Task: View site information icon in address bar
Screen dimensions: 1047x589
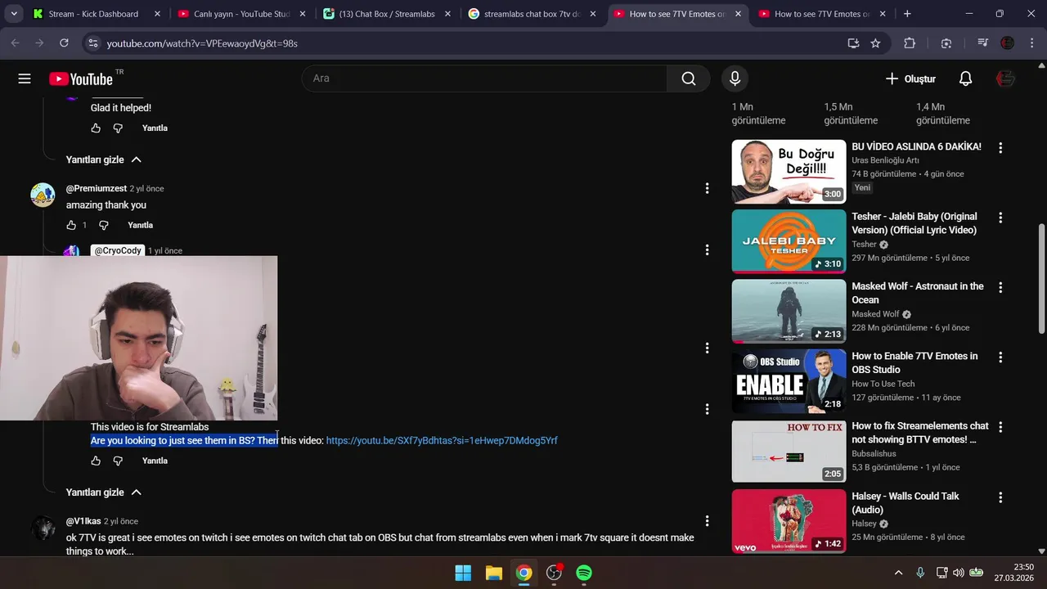Action: [92, 43]
